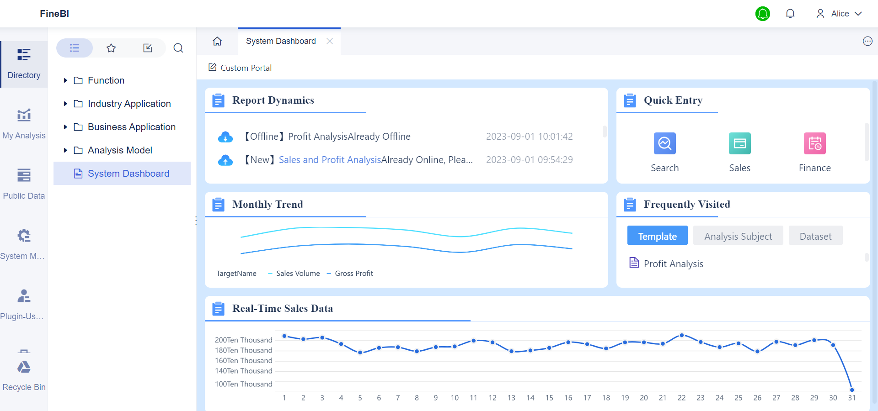Open the Search quick entry

(665, 153)
